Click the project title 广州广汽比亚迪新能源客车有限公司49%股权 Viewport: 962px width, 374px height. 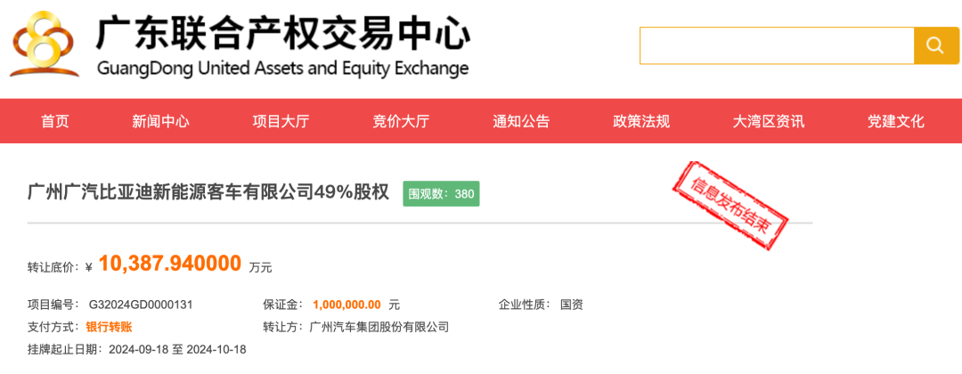pos(208,192)
